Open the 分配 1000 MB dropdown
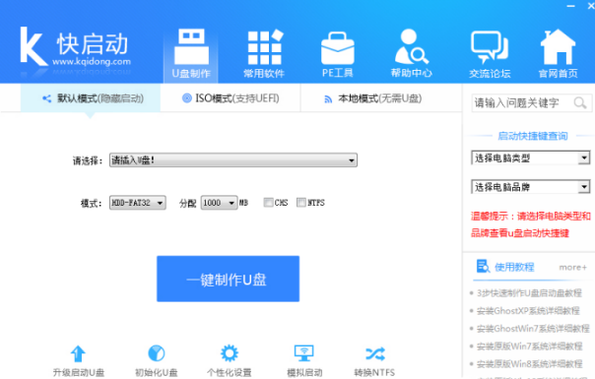Viewport: 595px width, 379px height. [219, 203]
